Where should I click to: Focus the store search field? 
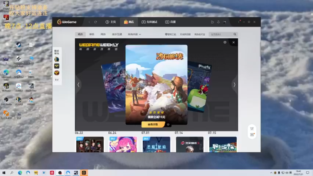[221, 34]
